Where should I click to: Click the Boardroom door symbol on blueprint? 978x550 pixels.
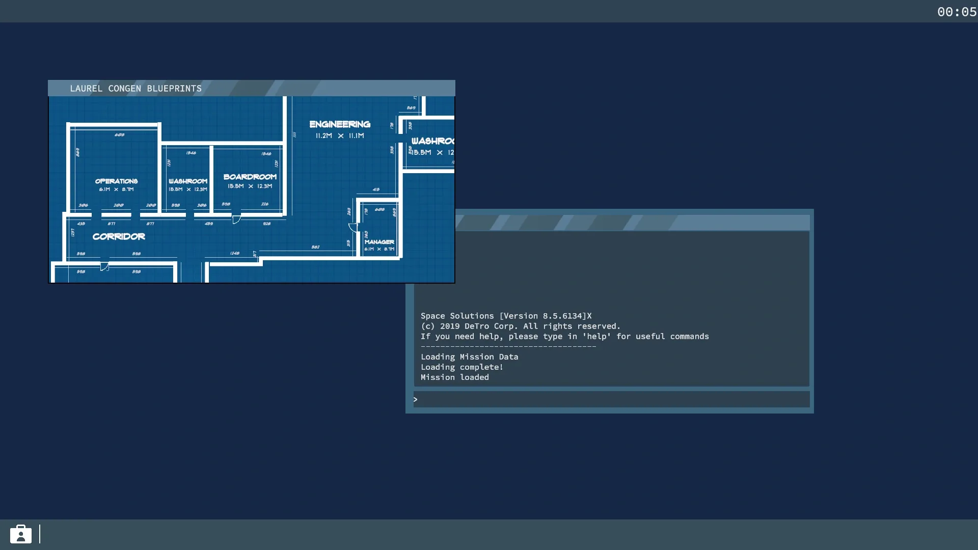point(236,219)
